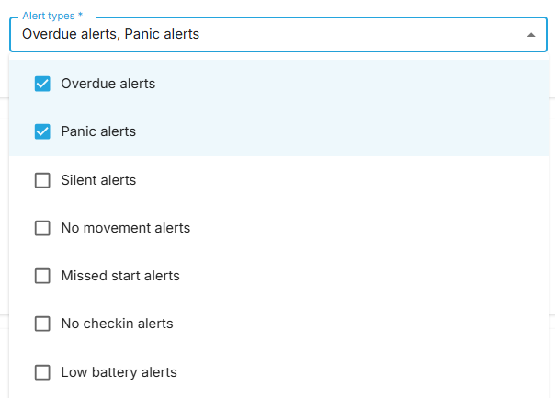The height and width of the screenshot is (398, 555).
Task: Select the Low battery alerts text
Action: pos(119,372)
